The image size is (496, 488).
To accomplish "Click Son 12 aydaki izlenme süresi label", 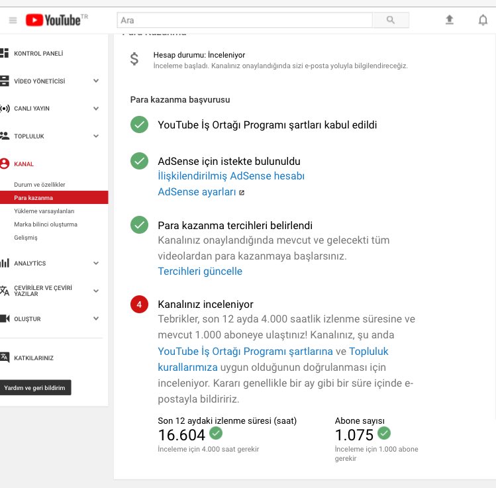I will click(227, 420).
